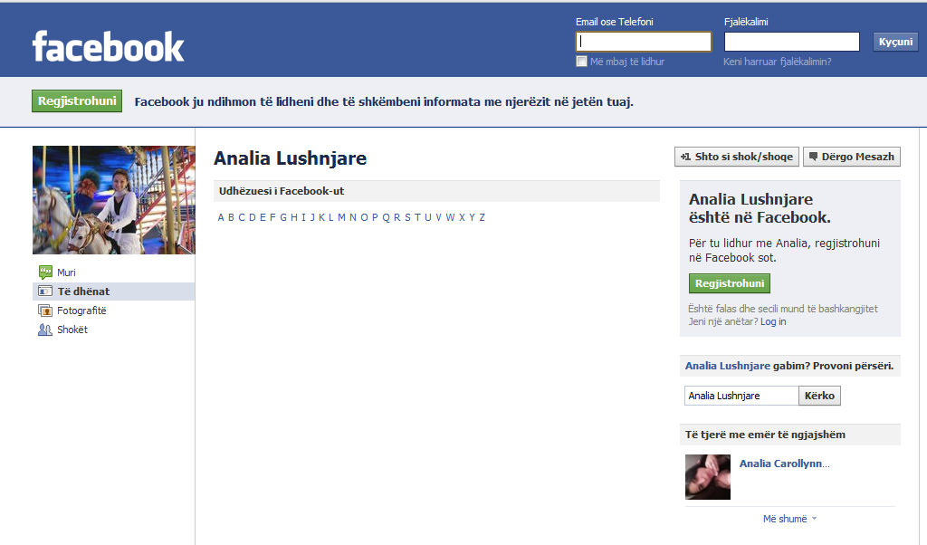This screenshot has width=927, height=545.
Task: Select letter B in the directory
Action: (231, 217)
